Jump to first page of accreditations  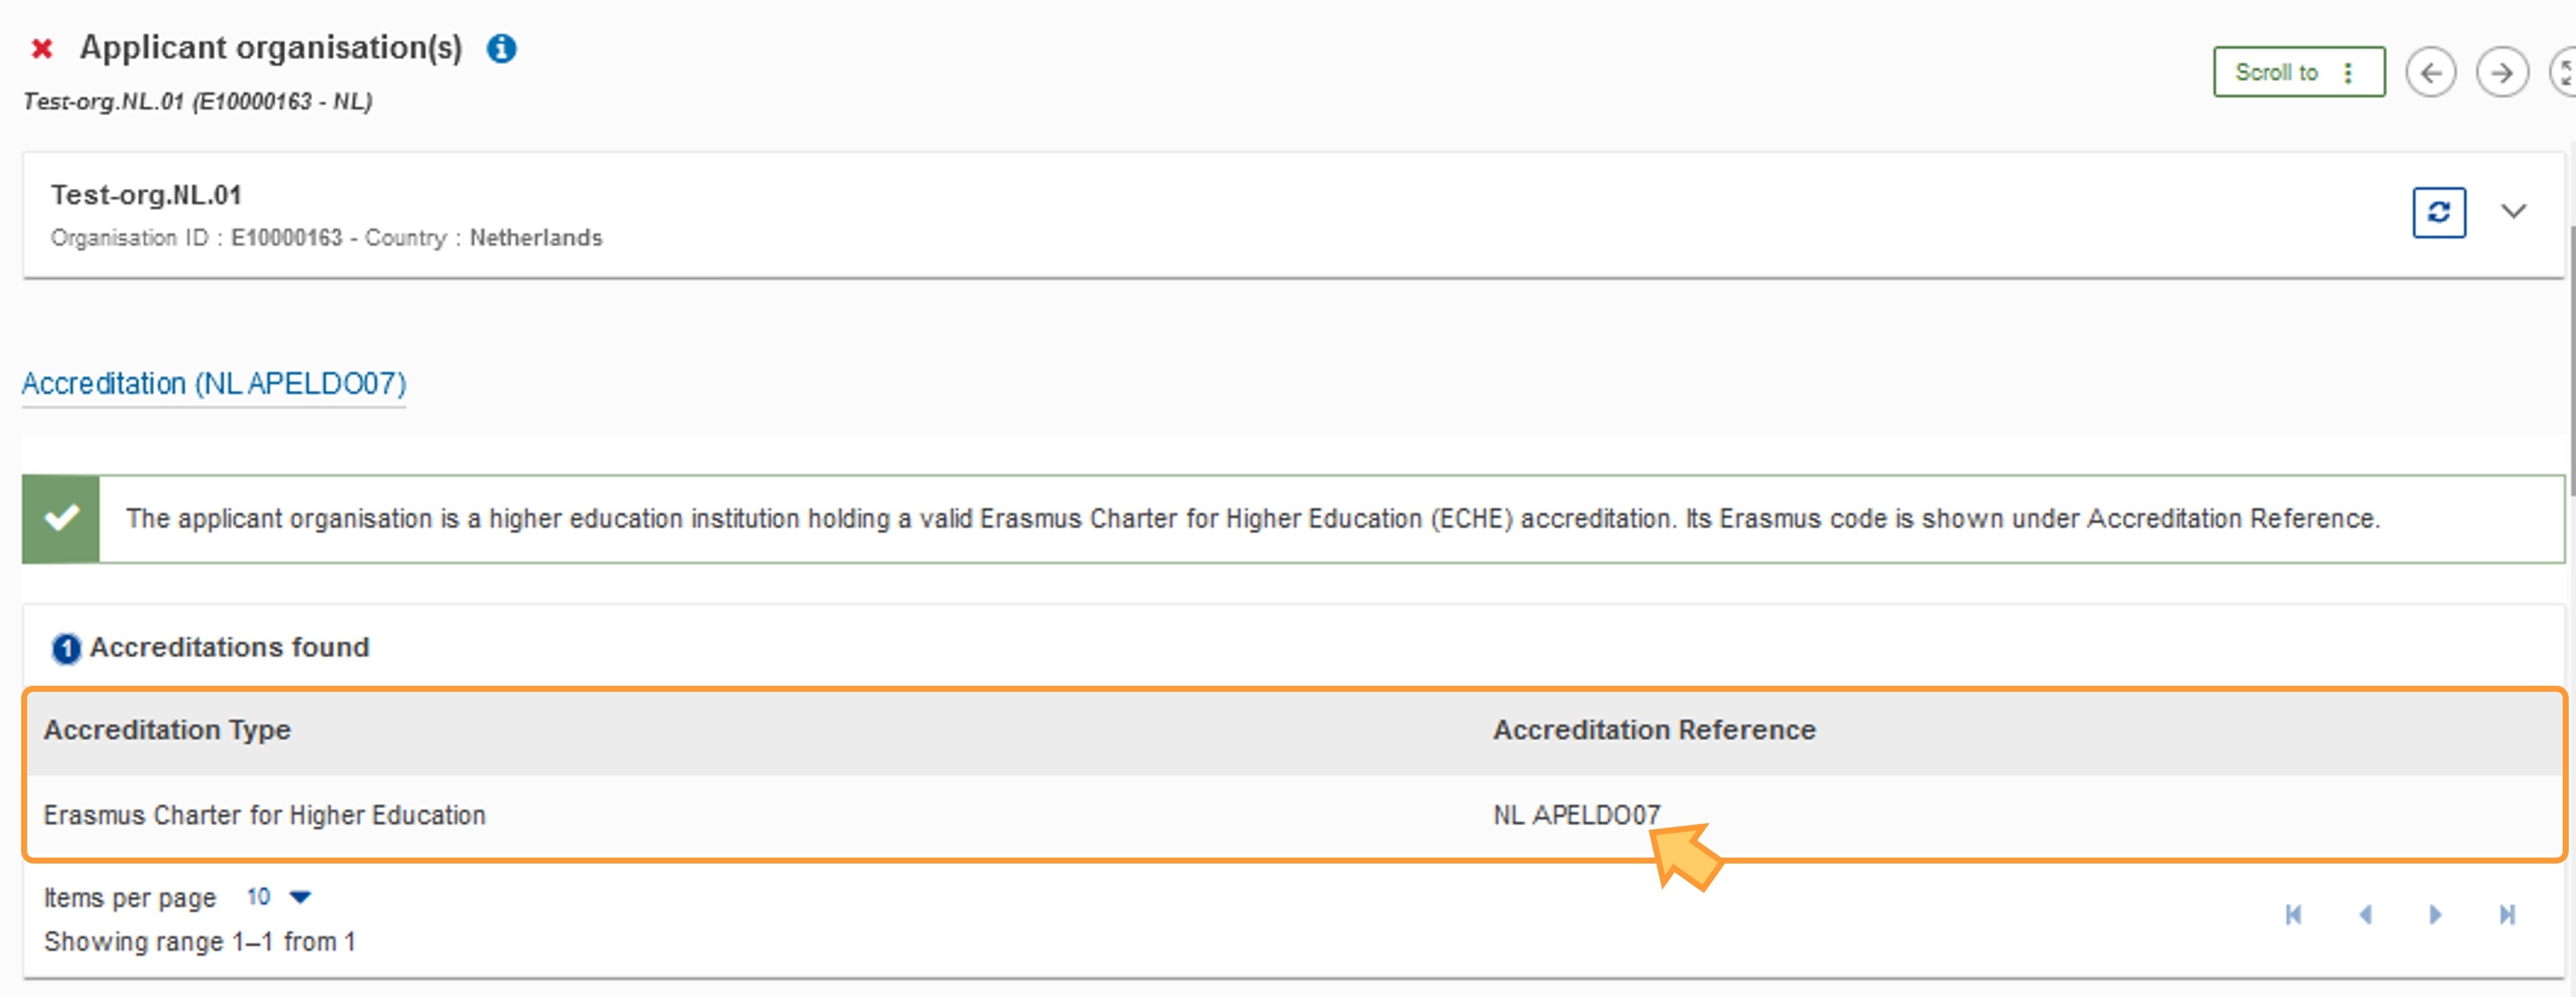point(2294,914)
